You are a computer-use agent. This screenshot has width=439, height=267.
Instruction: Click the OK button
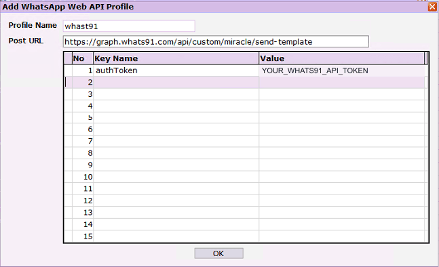point(218,253)
